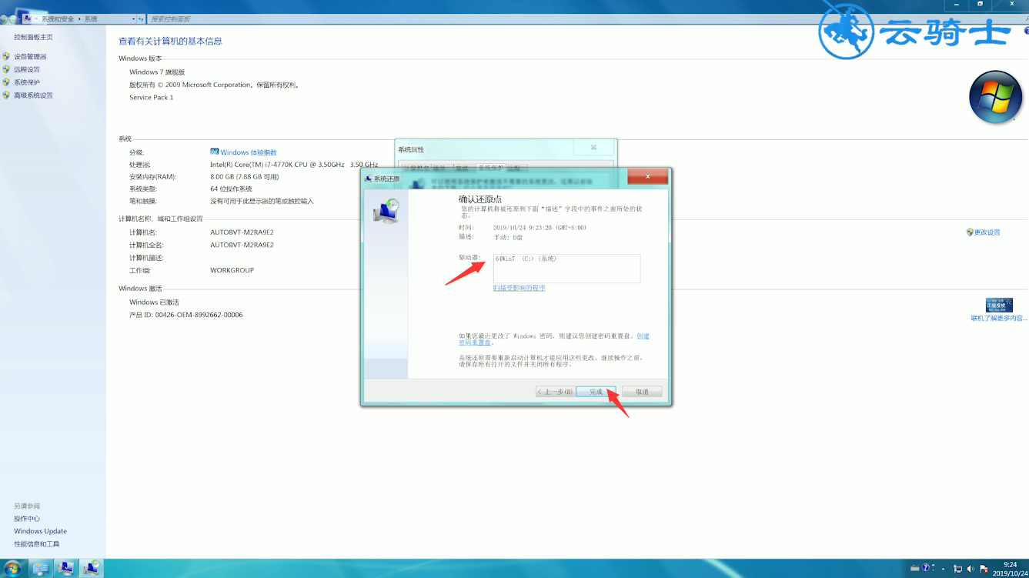
Task: Click AUTOBVT-M2RA9E2 in the 计算机名 row
Action: (x=242, y=232)
